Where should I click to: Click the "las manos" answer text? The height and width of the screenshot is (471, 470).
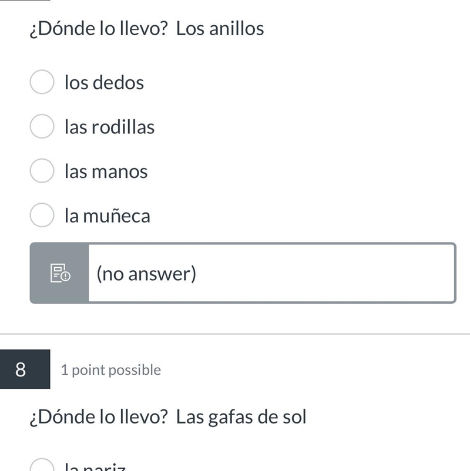(106, 171)
